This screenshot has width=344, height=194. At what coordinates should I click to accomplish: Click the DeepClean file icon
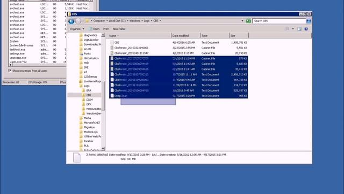[112, 96]
